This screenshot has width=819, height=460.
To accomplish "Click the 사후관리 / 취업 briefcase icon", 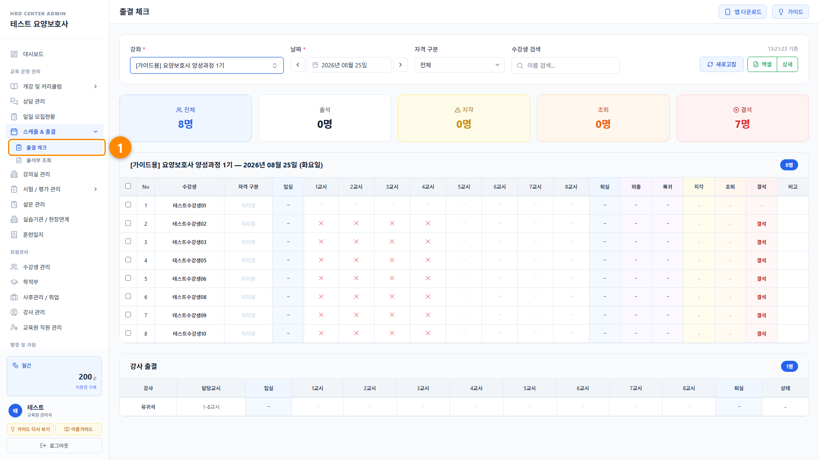I will [14, 297].
